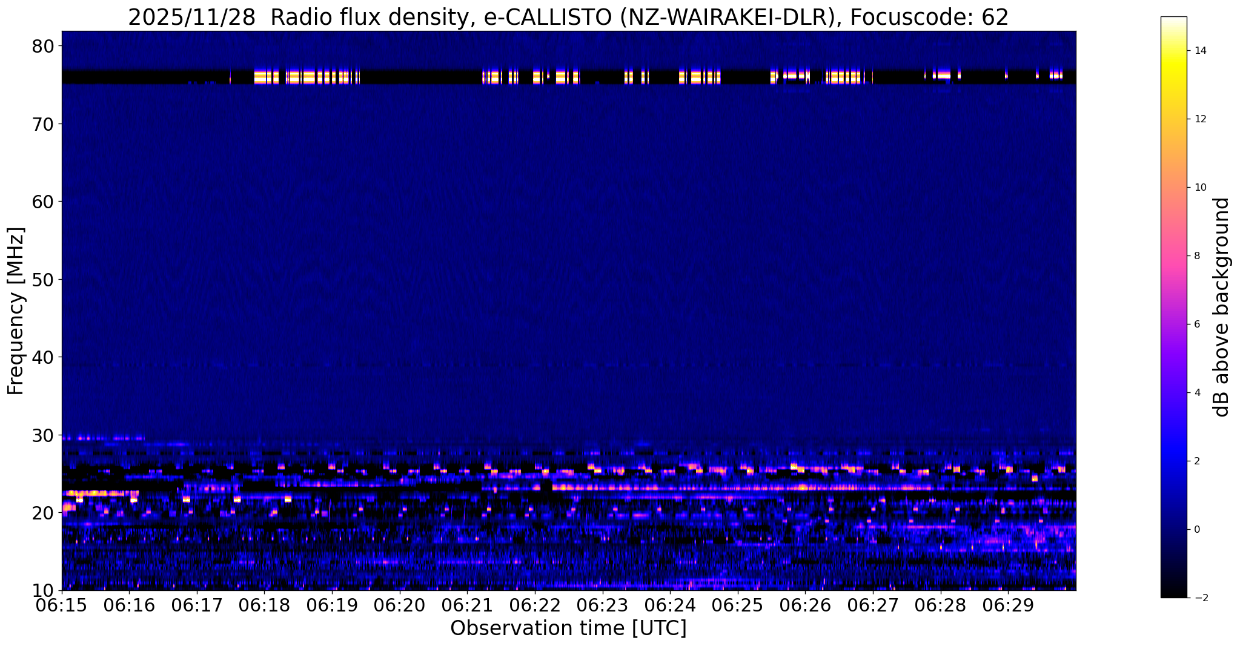Click the dB above background colorbar label

coord(1222,307)
